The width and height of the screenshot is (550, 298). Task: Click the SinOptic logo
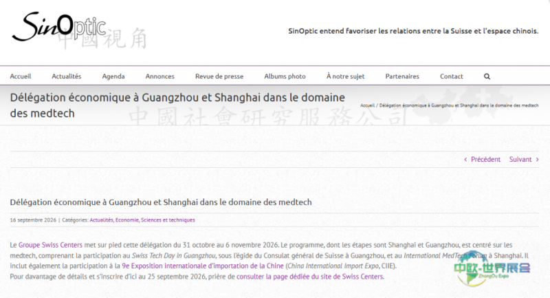tap(79, 30)
